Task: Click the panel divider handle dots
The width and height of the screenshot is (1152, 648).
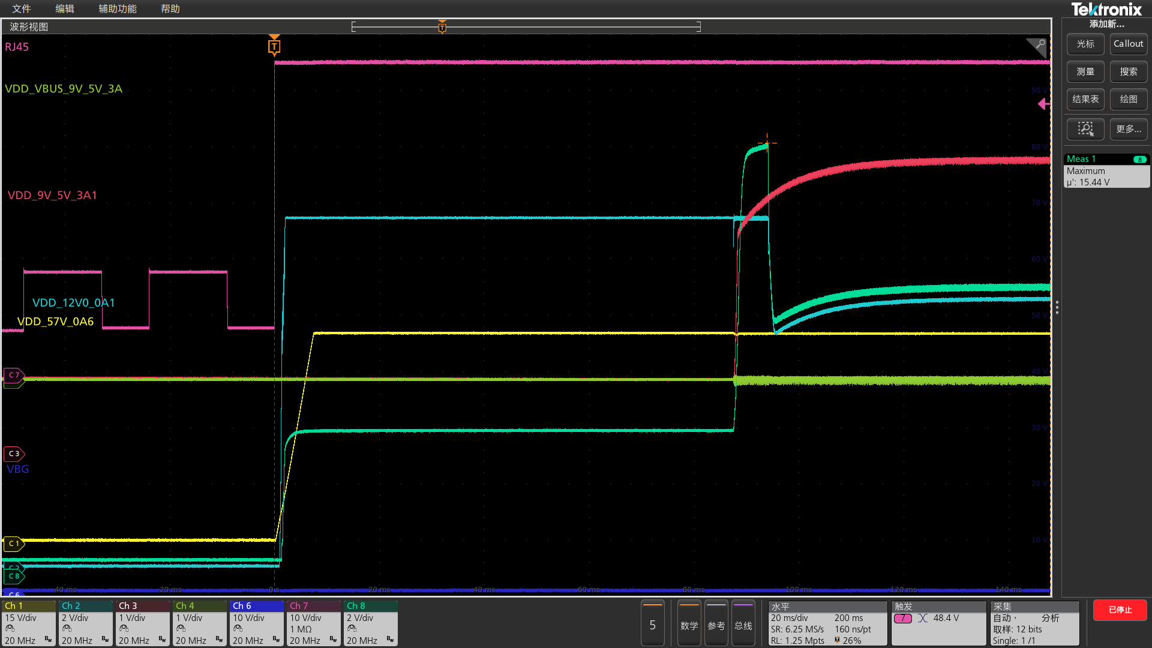Action: [x=1057, y=308]
